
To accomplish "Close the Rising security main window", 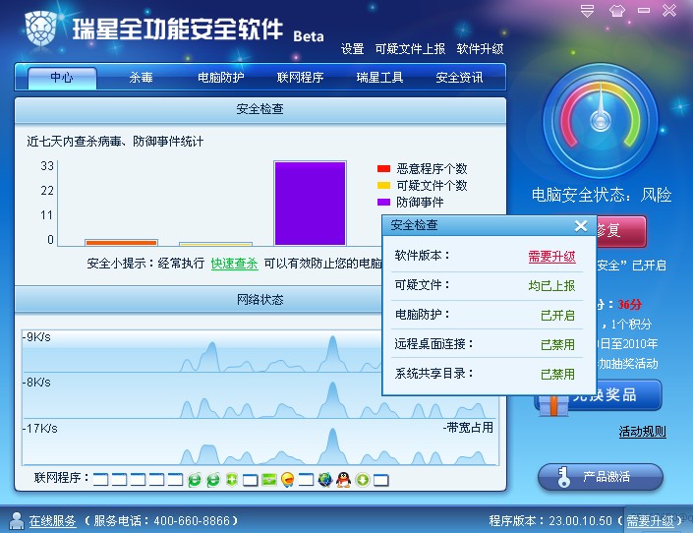I will pos(669,10).
